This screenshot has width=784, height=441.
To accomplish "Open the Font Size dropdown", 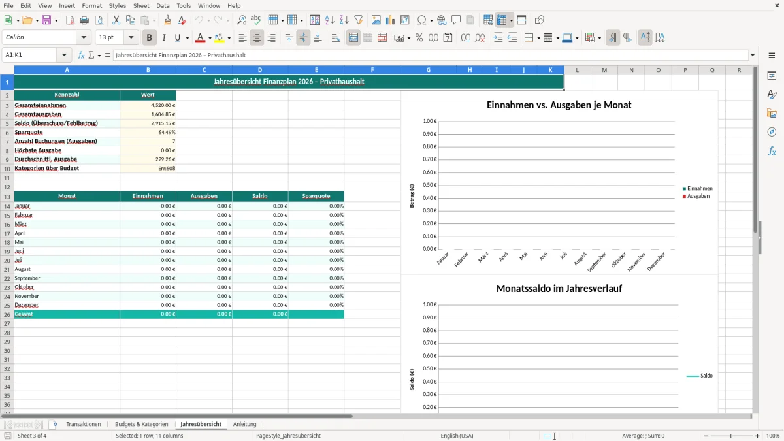I will point(131,38).
